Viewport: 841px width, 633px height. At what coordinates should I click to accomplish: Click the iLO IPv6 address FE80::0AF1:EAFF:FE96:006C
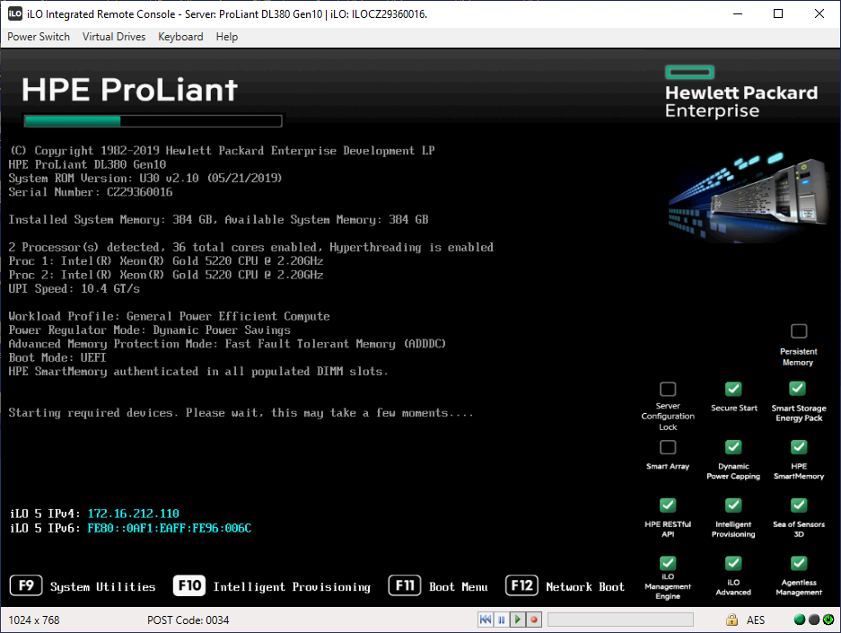pos(170,528)
